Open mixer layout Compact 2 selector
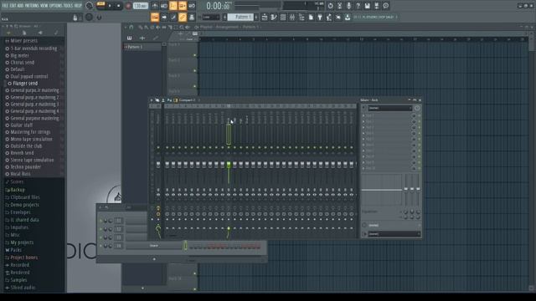The height and width of the screenshot is (301, 536). coord(187,100)
